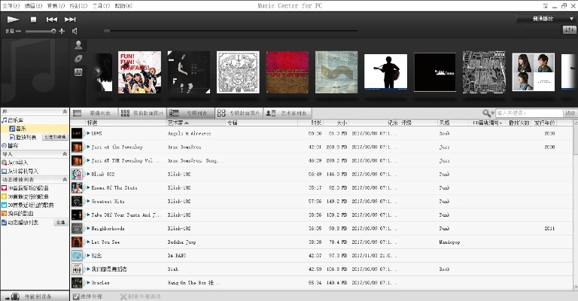Screen dimensions: 578x301
Task: Click the Stop playback button
Action: click(33, 19)
